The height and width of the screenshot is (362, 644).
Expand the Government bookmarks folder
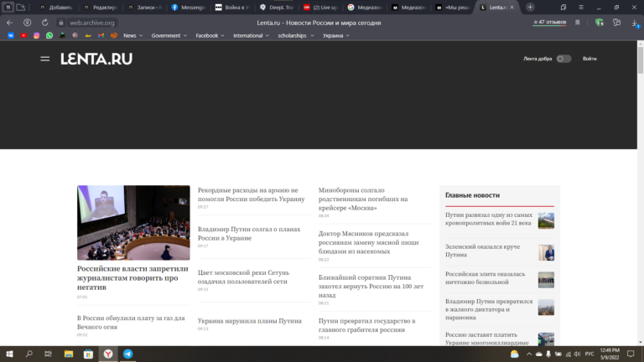[x=169, y=36]
